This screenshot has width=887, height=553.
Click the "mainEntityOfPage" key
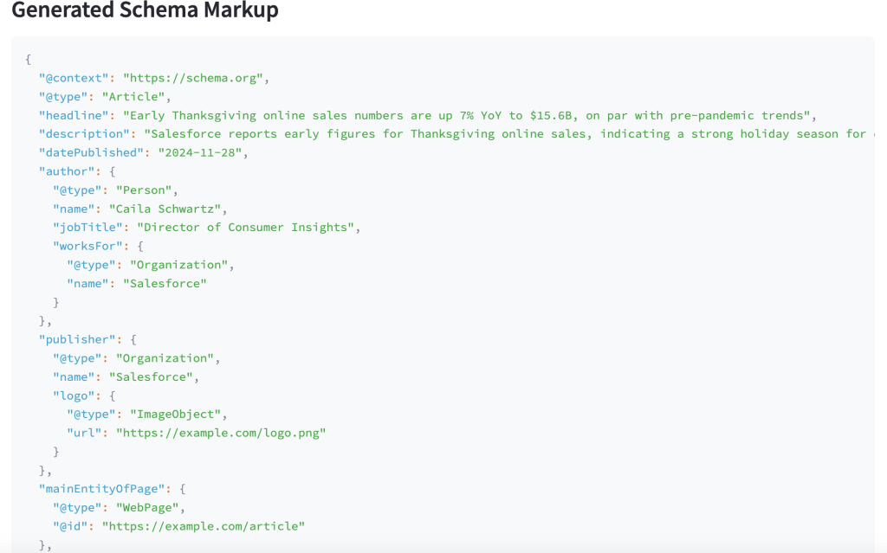tap(101, 488)
